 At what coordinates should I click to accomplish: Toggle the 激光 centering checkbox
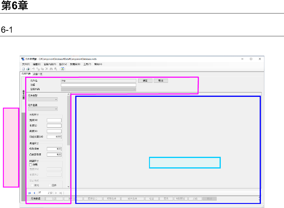click(32, 185)
